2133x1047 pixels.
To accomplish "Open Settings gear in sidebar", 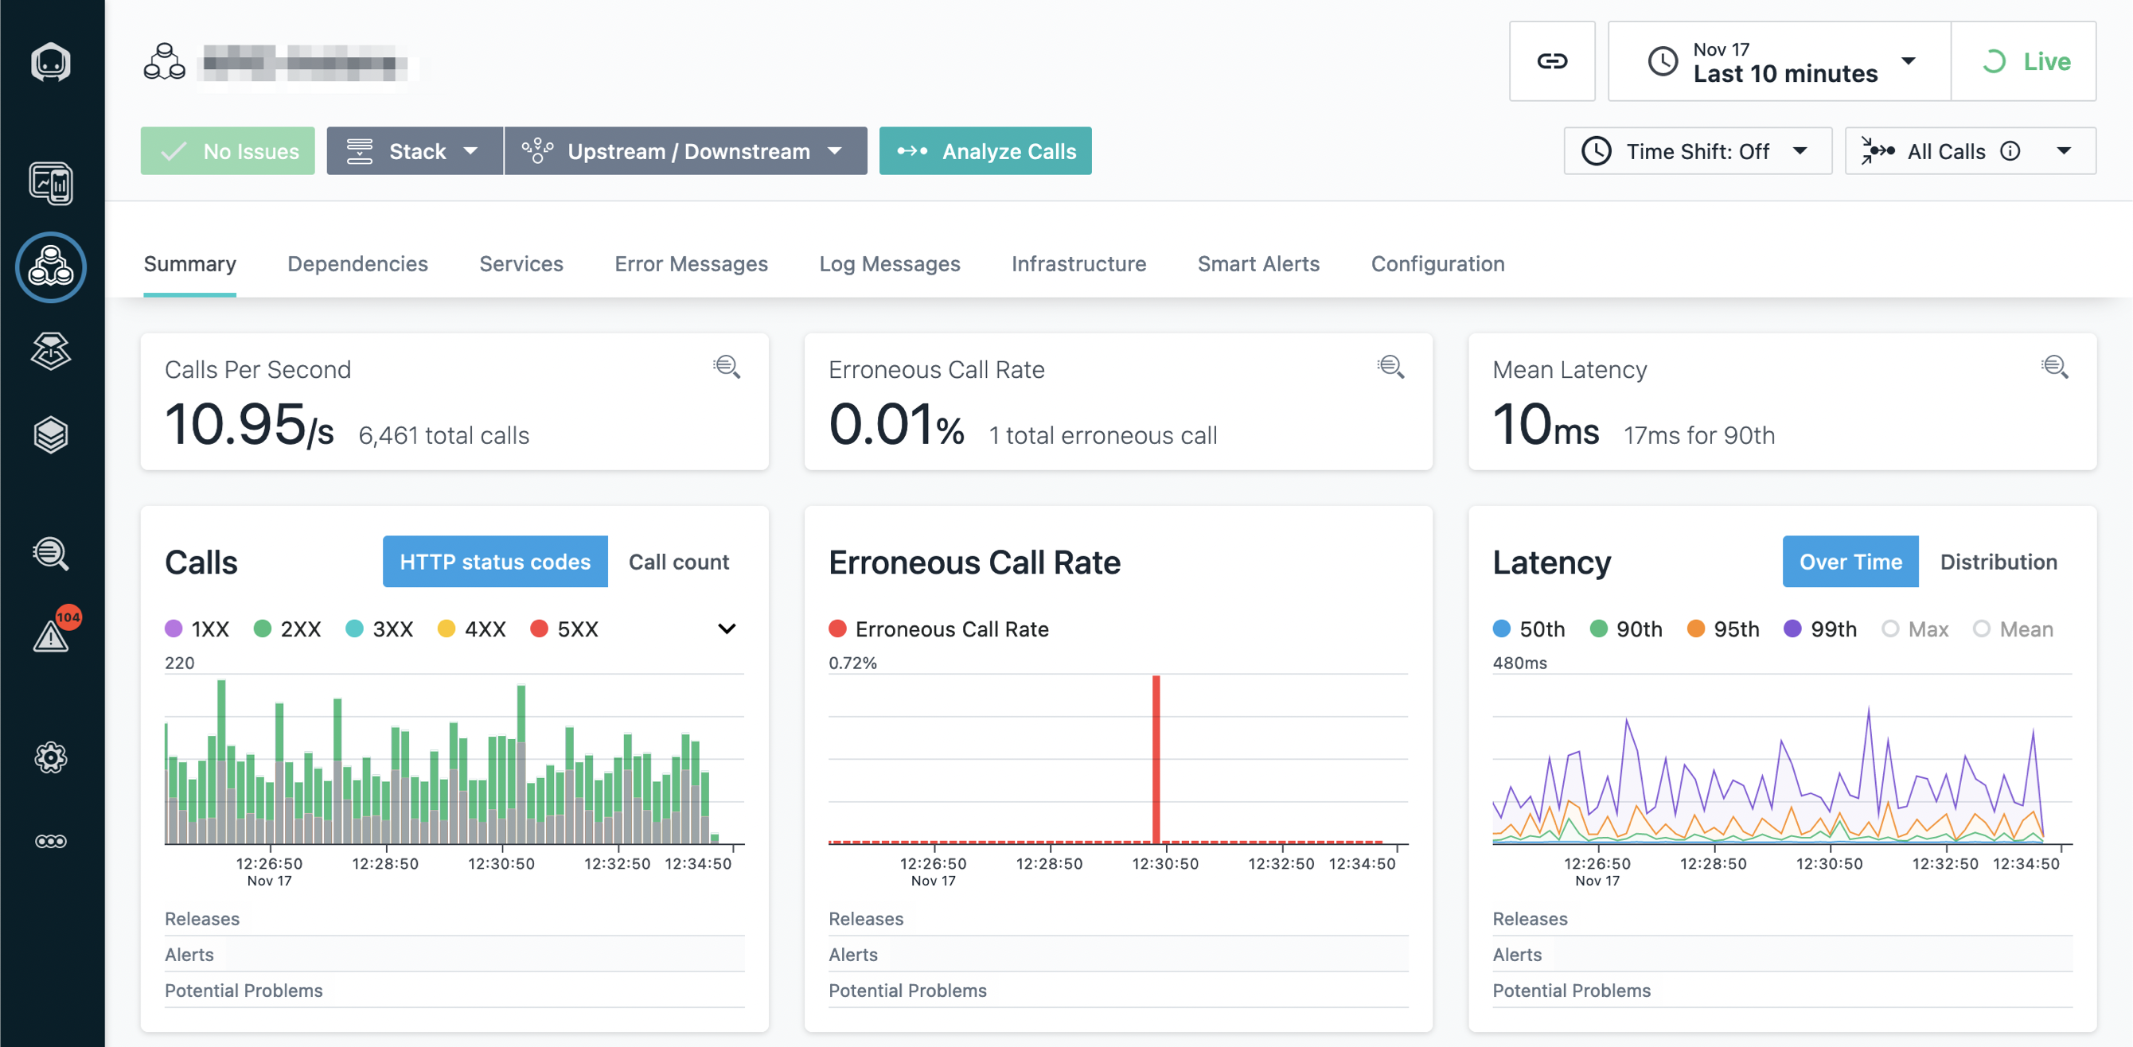I will (50, 757).
